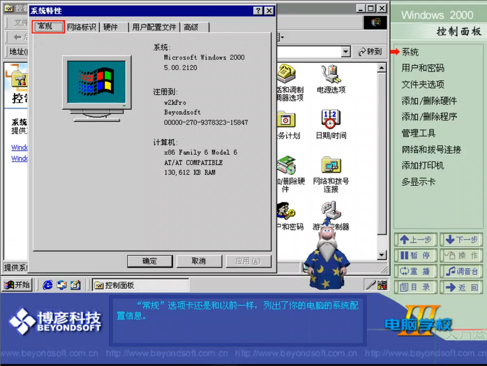This screenshot has width=487, height=366.
Task: Click the 确定 (OK) button
Action: pyautogui.click(x=150, y=261)
